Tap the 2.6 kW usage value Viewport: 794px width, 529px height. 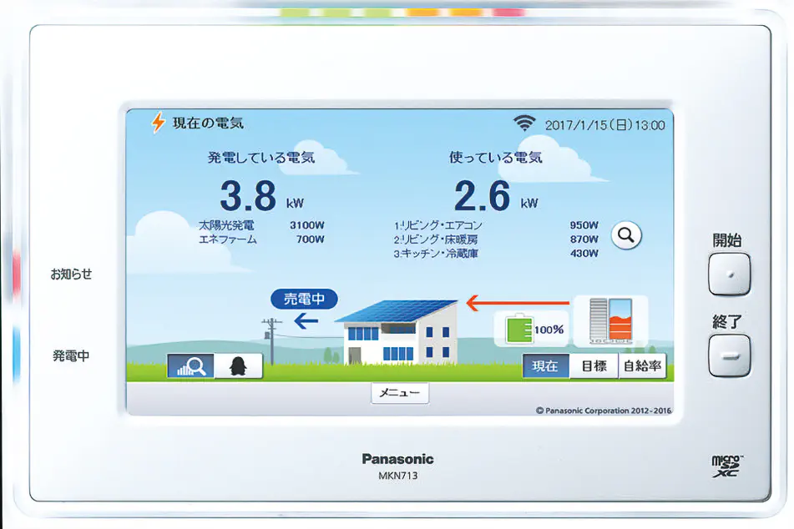[x=496, y=196]
